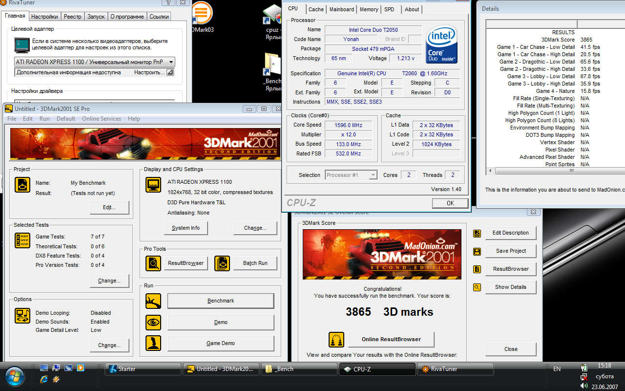This screenshot has height=391, width=625.
Task: Switch to the Настройки tab in RivaTuner
Action: pyautogui.click(x=44, y=17)
